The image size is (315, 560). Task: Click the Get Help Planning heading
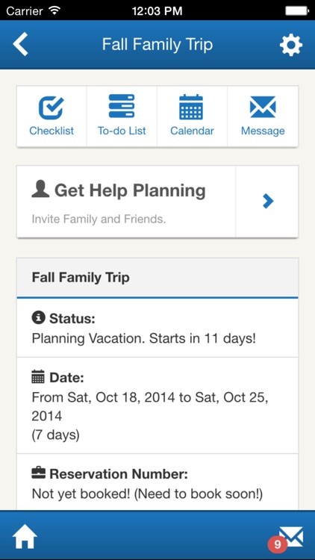130,190
